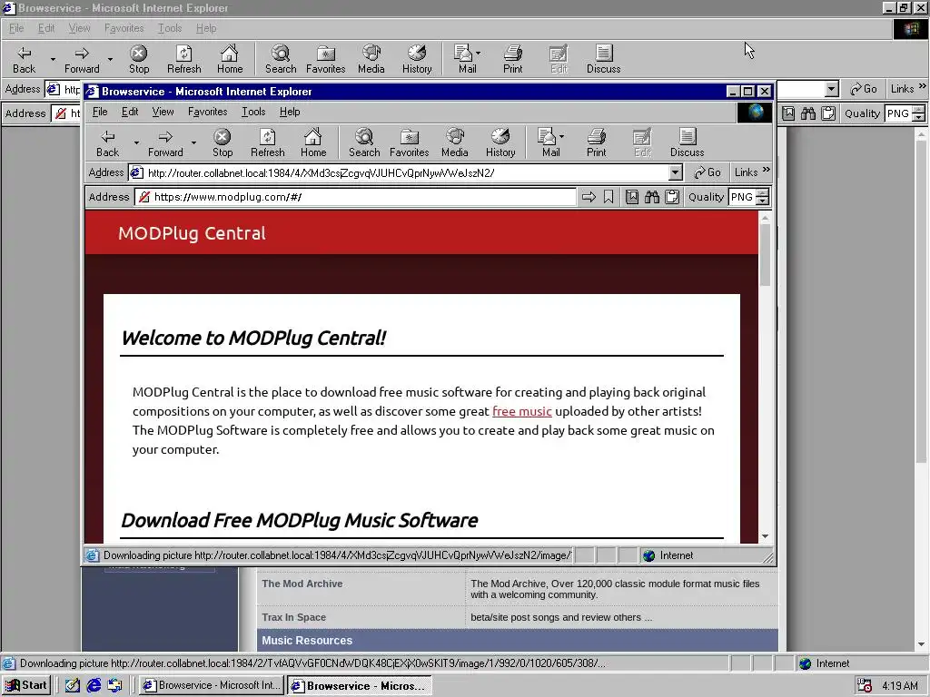930x697 pixels.
Task: Click binoculars find icon in front window
Action: pyautogui.click(x=652, y=197)
